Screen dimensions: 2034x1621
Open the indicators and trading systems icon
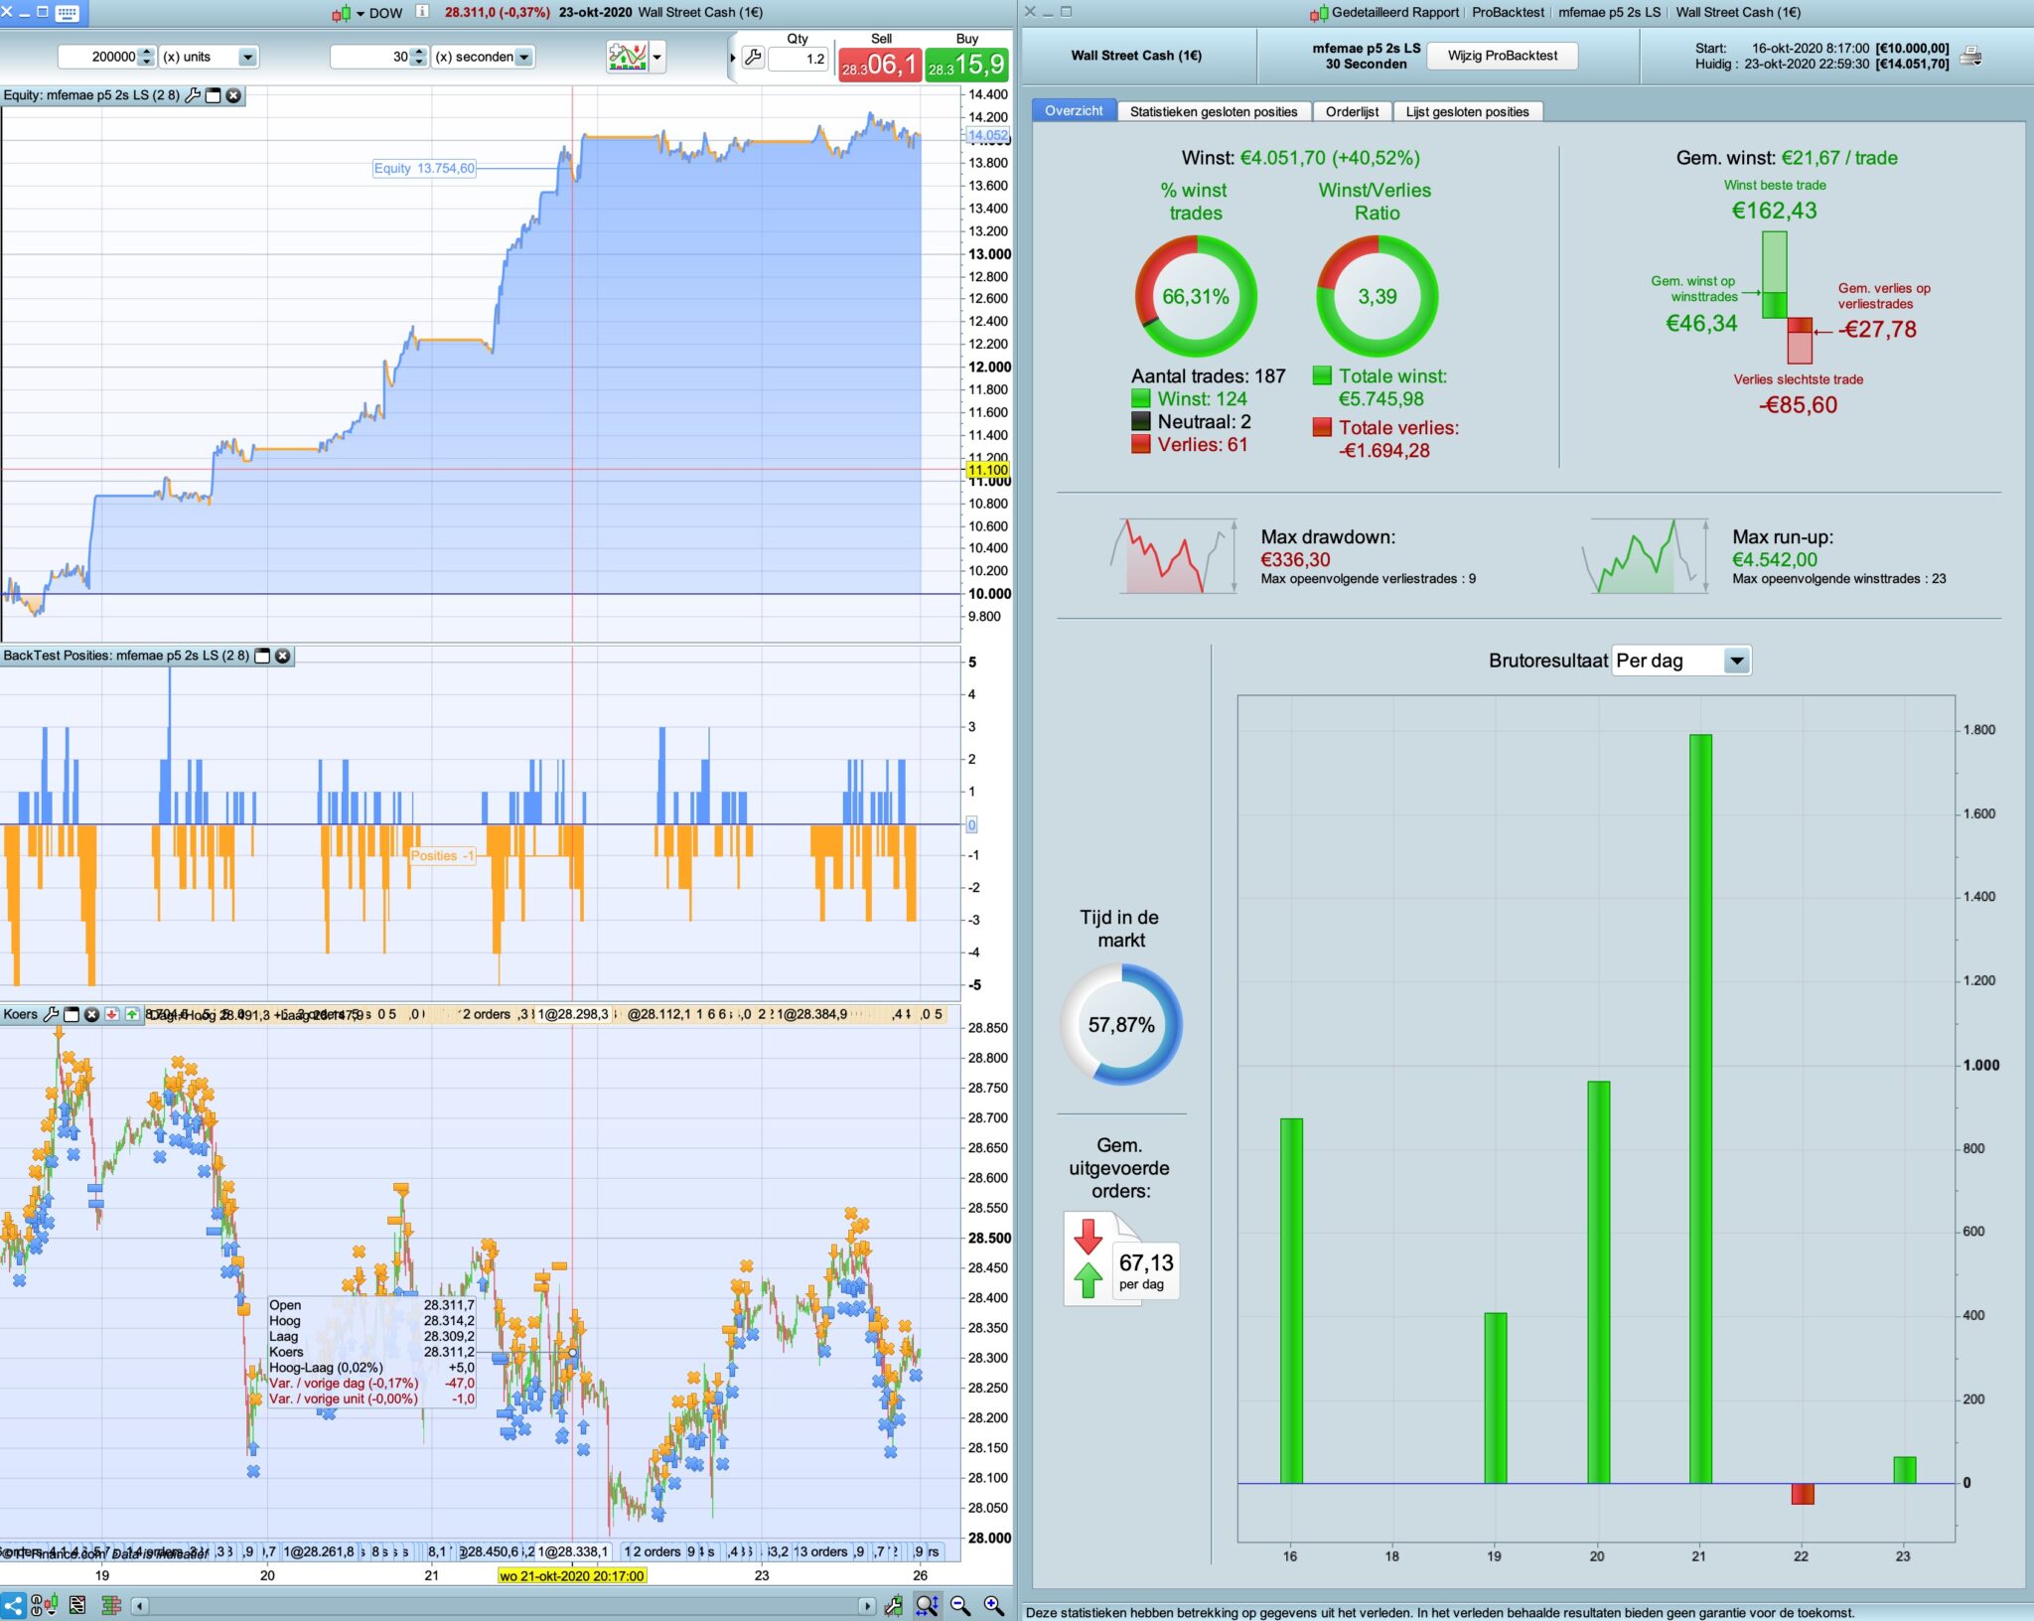tap(628, 57)
